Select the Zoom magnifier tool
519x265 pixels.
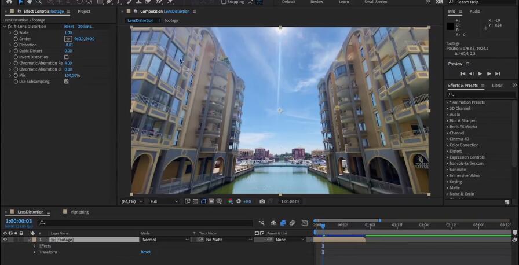pos(38,2)
